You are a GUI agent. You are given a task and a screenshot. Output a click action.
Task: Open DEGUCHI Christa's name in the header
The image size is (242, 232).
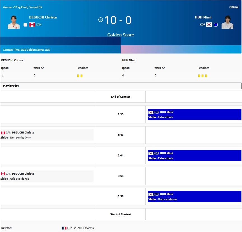coord(43,17)
